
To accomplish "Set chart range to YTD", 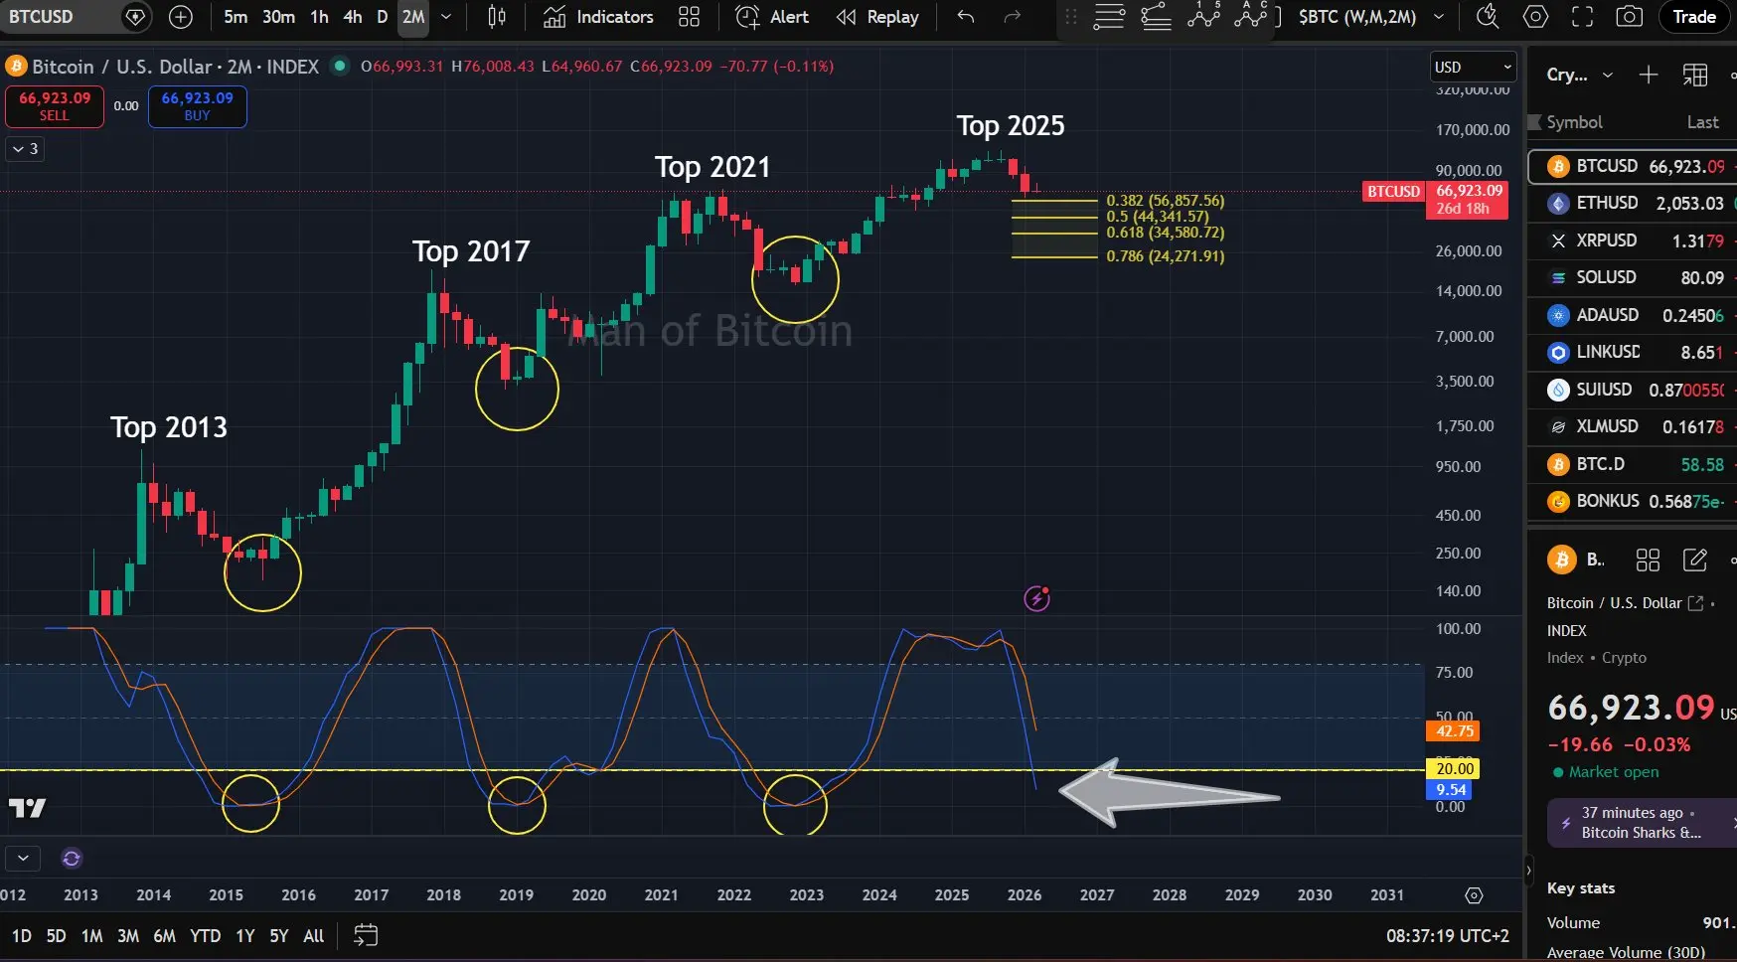I will [206, 936].
